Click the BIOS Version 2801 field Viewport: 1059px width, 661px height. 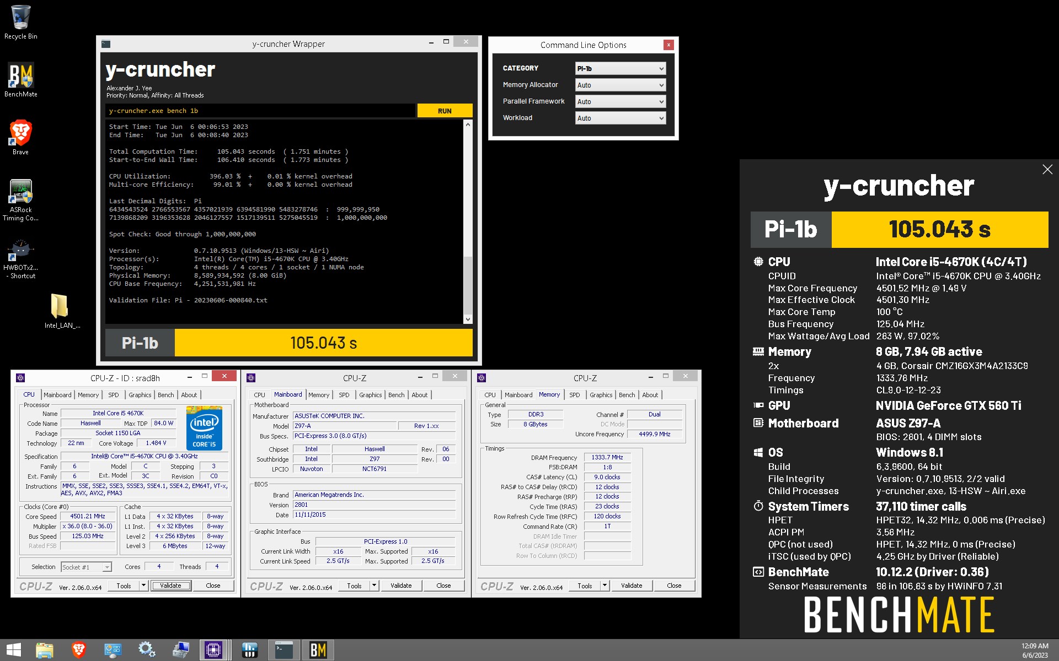[375, 505]
